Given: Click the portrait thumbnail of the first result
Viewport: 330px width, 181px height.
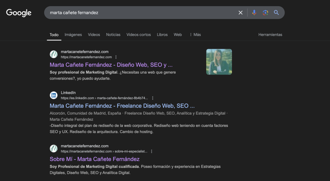Looking at the screenshot, I should (x=219, y=62).
